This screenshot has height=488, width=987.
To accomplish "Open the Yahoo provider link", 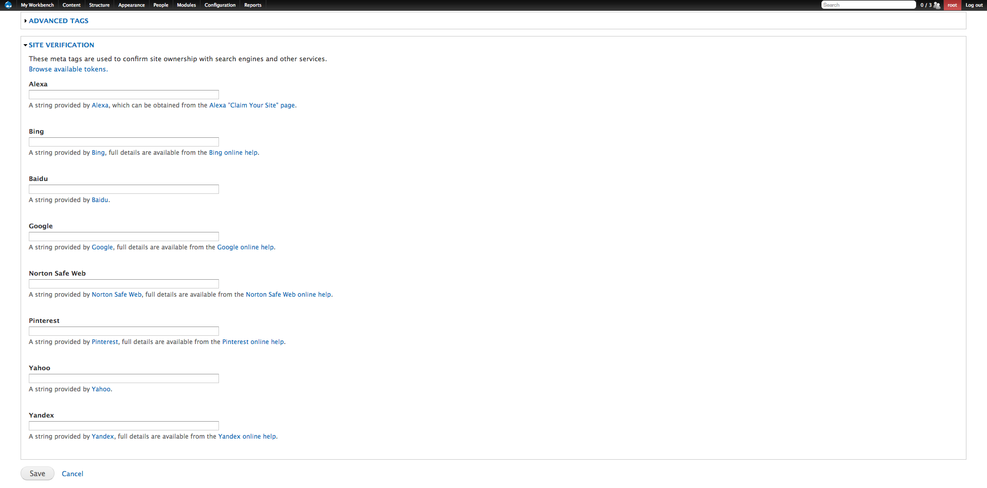I will [101, 389].
